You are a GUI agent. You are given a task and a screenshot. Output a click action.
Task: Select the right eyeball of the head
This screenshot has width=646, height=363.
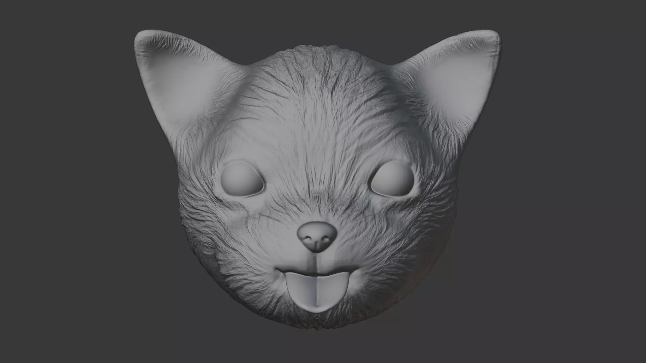point(393,179)
